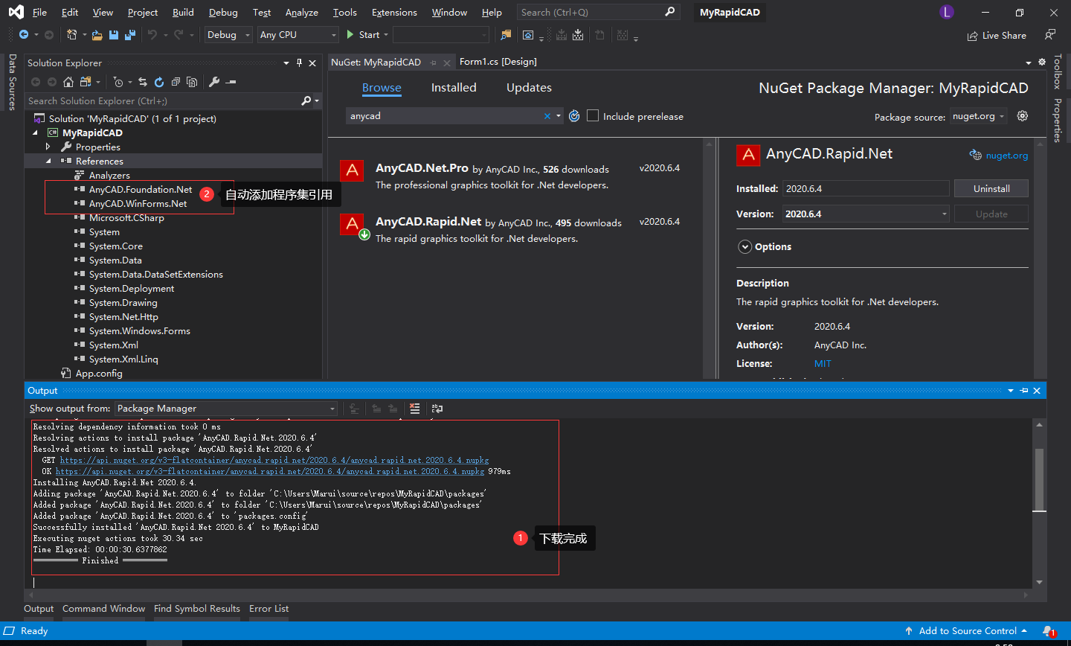Image resolution: width=1071 pixels, height=646 pixels.
Task: Pin the Solution Explorer panel
Action: pyautogui.click(x=299, y=63)
